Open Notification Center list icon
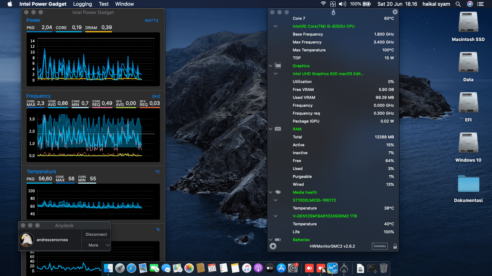The height and width of the screenshot is (276, 492). tap(480, 4)
